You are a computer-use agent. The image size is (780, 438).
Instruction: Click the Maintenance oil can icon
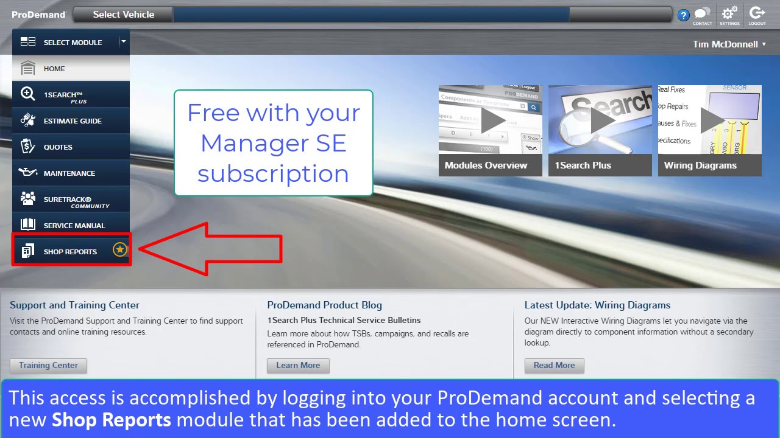click(28, 173)
